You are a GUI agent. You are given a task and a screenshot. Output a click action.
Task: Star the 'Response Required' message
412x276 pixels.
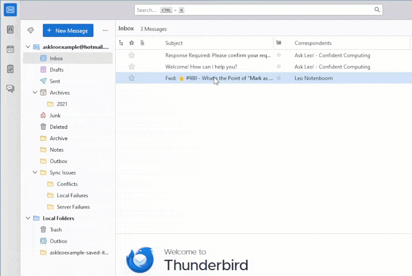[x=131, y=55]
